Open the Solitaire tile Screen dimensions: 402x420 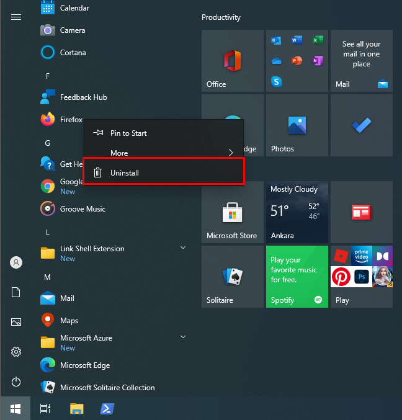click(x=233, y=277)
